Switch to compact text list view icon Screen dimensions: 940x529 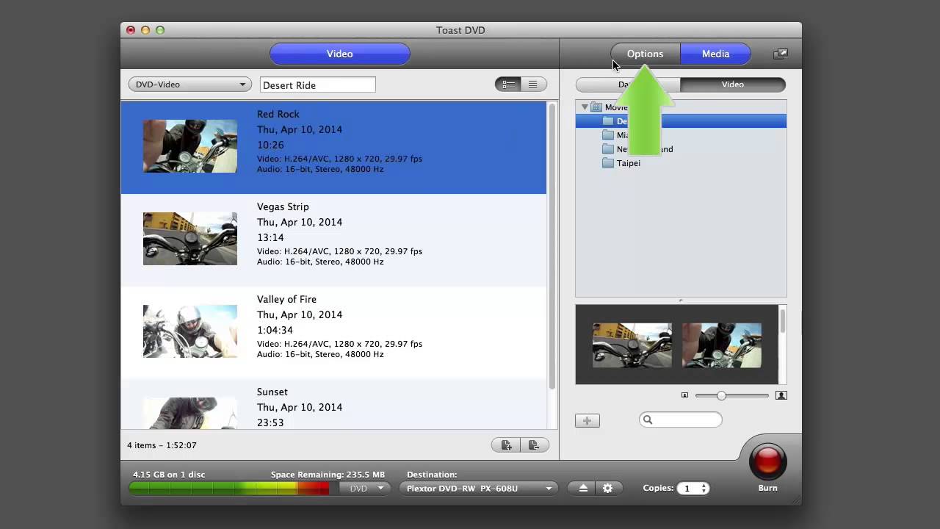coord(533,84)
